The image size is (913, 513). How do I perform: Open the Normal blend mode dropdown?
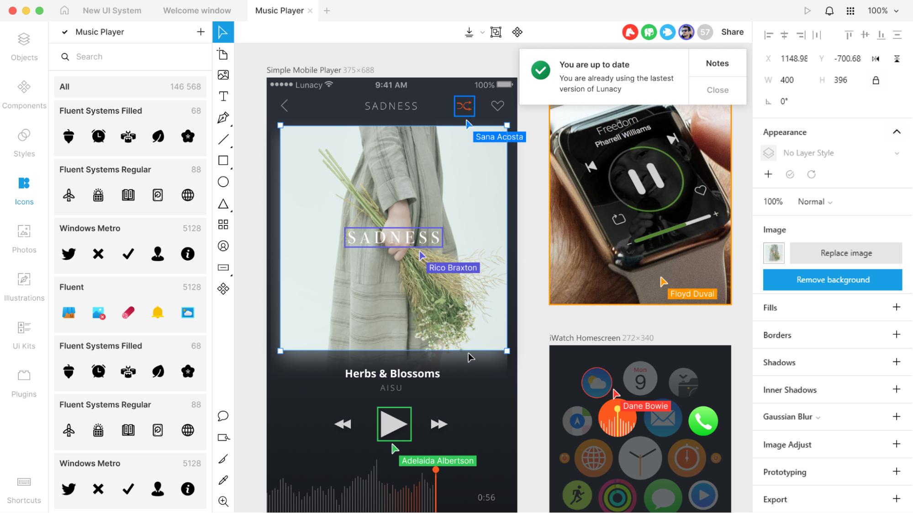[815, 202]
